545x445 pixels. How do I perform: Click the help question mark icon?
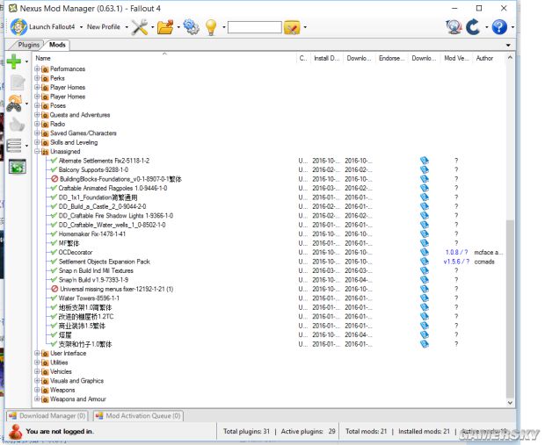coord(498,27)
